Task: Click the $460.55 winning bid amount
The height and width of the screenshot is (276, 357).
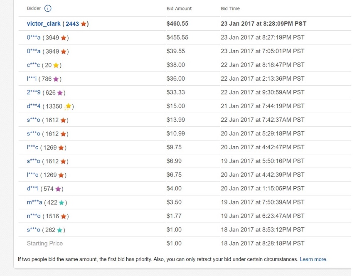Action: click(x=177, y=24)
